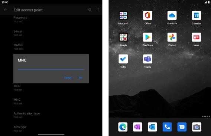
Task: Select the Password setting
Action: coord(51,20)
